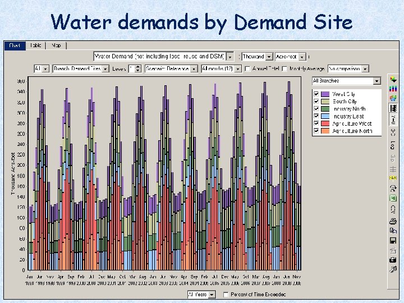The width and height of the screenshot is (404, 303).
Task: Open the No comparison dropdown
Action: click(348, 69)
